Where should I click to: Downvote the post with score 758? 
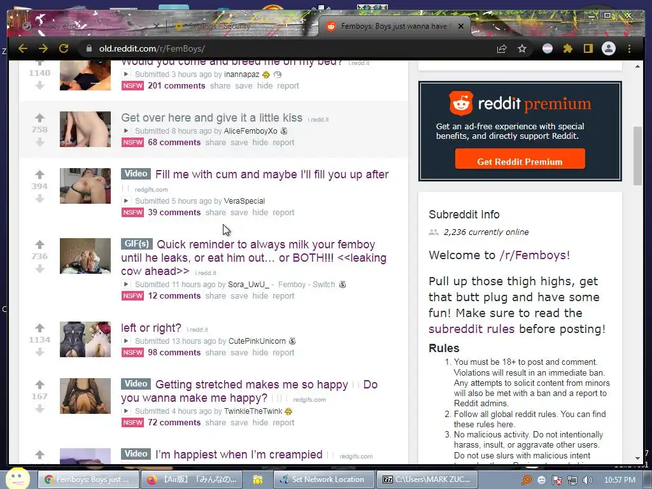[x=39, y=142]
